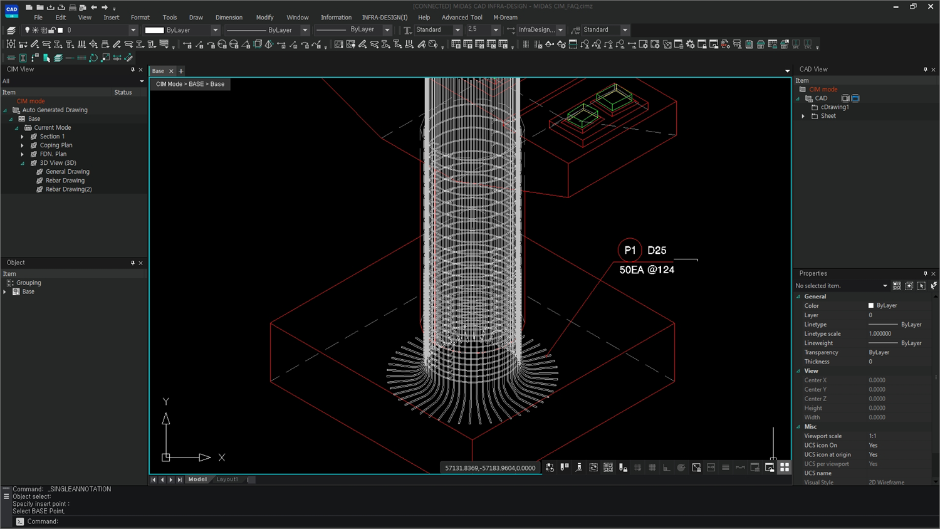Toggle visibility of the cDrawing1 item

[815, 107]
